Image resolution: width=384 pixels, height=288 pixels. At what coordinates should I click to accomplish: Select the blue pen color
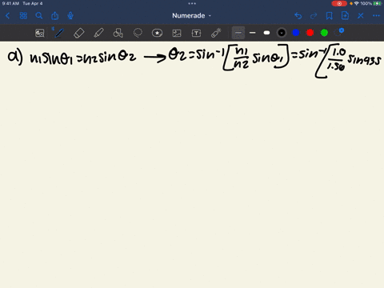296,33
